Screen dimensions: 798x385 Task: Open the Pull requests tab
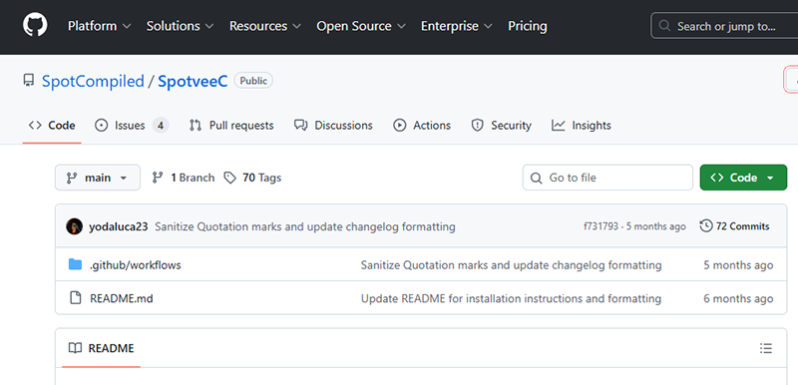[231, 126]
